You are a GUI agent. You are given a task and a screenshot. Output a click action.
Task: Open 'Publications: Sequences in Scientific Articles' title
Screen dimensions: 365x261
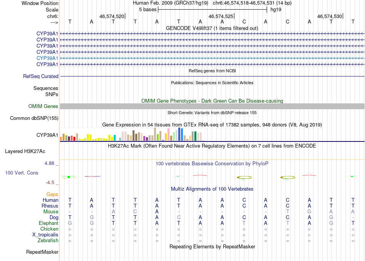click(212, 83)
